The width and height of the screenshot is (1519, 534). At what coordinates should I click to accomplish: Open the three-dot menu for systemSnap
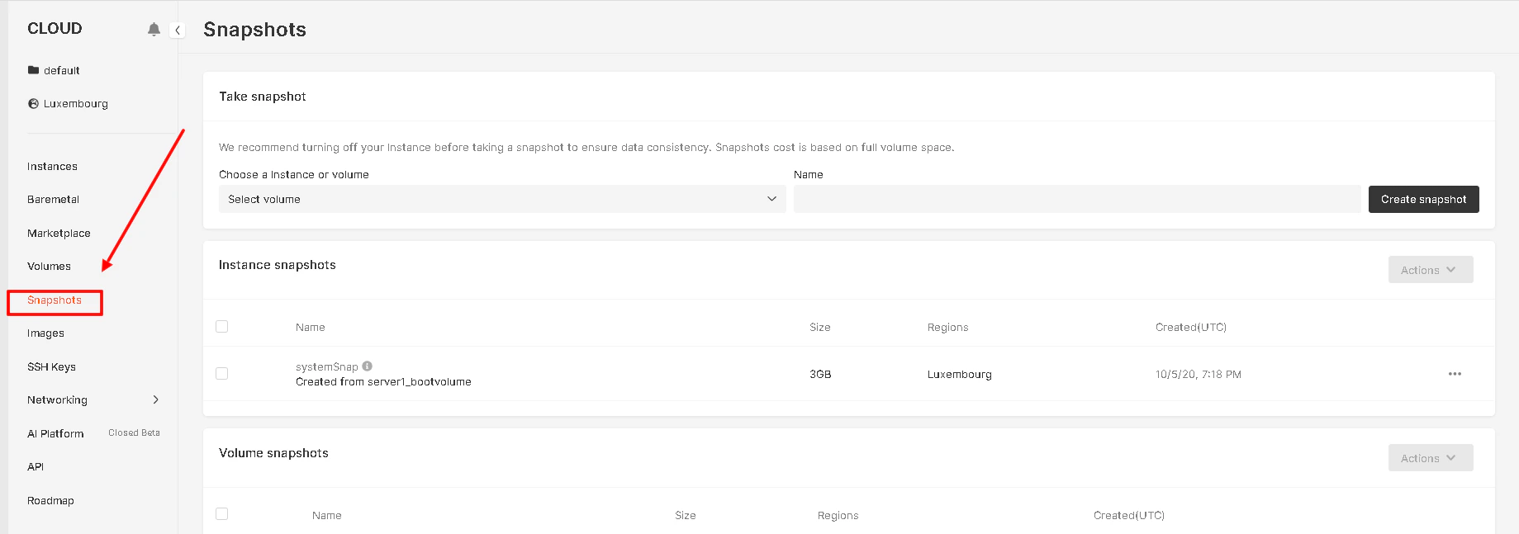pos(1455,374)
